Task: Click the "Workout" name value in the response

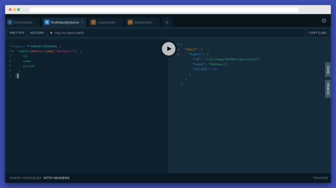Action: pos(218,64)
